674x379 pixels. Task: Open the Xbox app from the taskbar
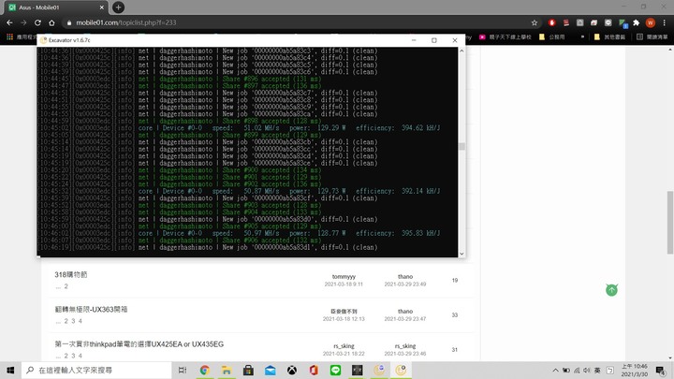292,370
